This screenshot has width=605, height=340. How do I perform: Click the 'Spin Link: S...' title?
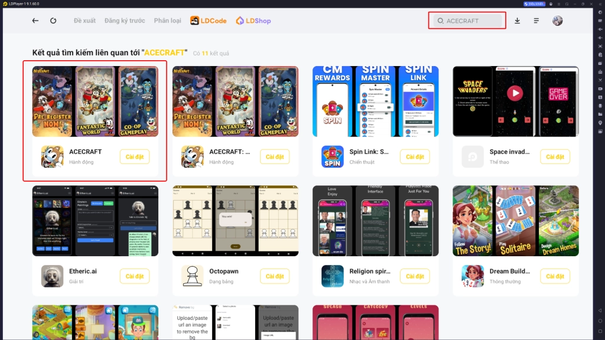[369, 152]
